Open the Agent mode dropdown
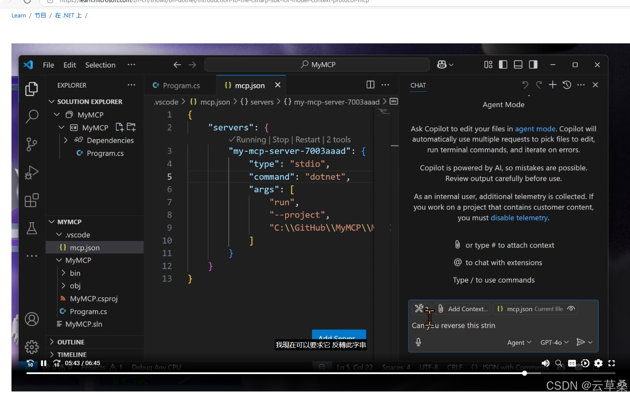This screenshot has height=397, width=630. [x=519, y=343]
